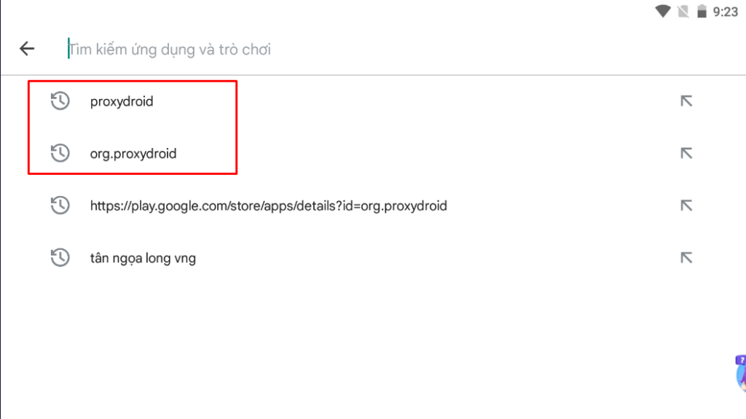
Task: Click history icon beside proxydroid
Action: (x=60, y=101)
